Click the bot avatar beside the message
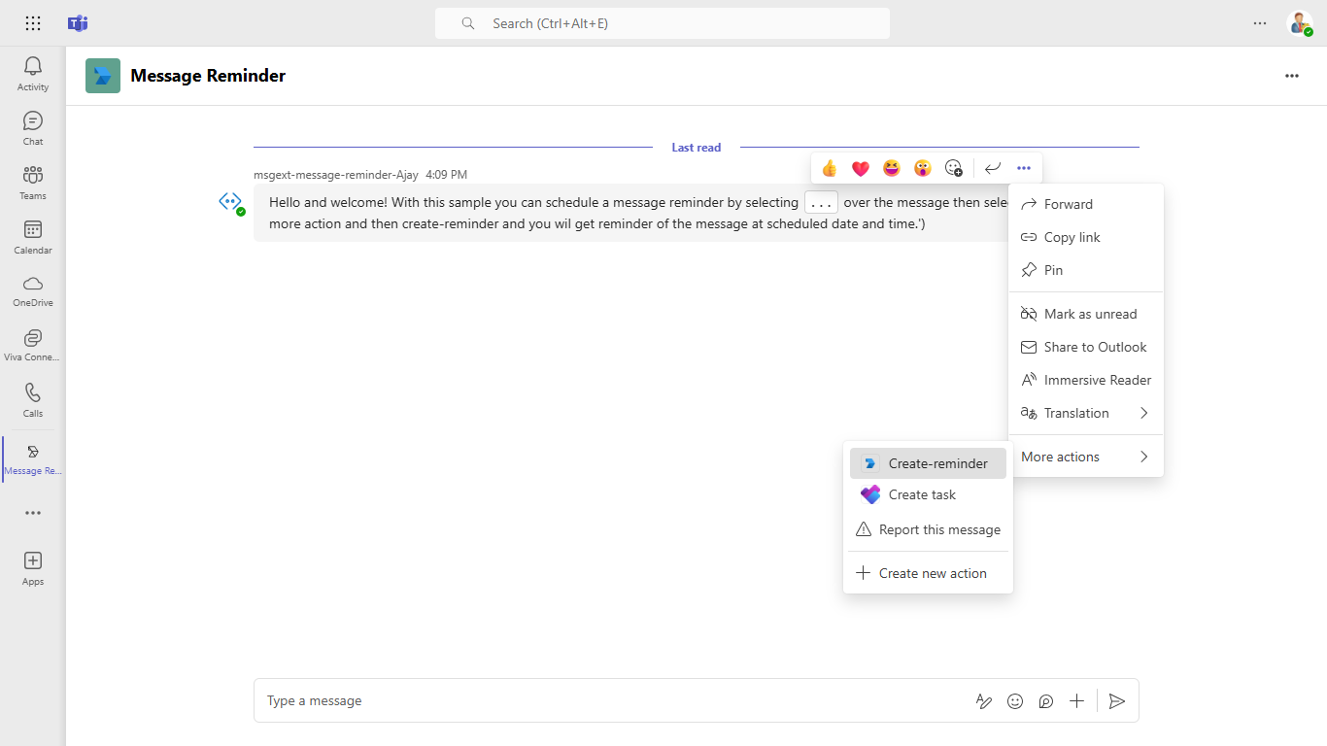 [x=230, y=202]
